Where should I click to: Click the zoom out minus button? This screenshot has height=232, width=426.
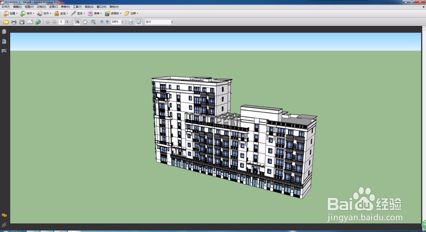click(102, 22)
